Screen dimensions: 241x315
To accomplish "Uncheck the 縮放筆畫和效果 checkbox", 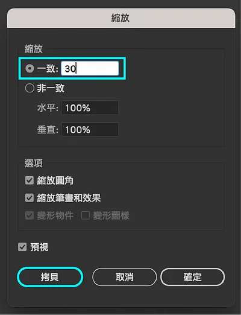I will coord(30,198).
